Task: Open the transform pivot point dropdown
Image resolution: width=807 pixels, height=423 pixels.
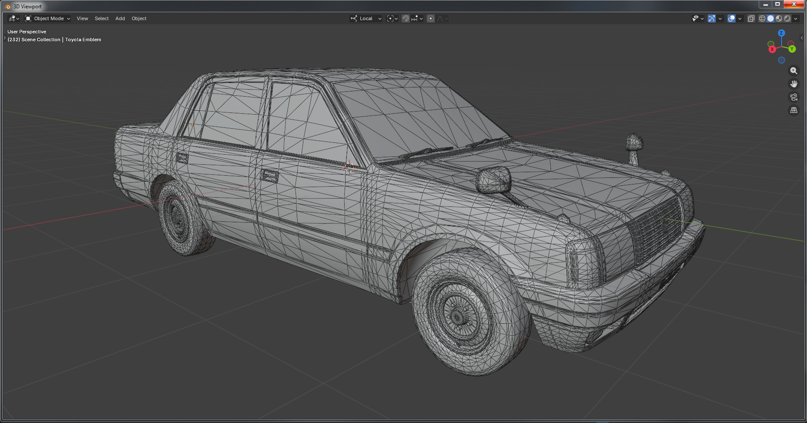Action: pyautogui.click(x=392, y=18)
